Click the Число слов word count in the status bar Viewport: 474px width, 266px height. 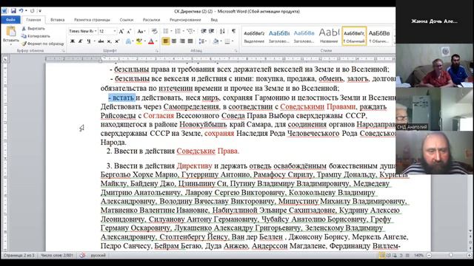57,256
